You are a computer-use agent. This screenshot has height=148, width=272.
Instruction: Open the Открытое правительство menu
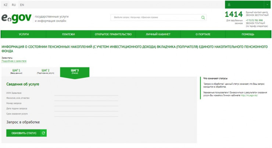[x=113, y=34]
